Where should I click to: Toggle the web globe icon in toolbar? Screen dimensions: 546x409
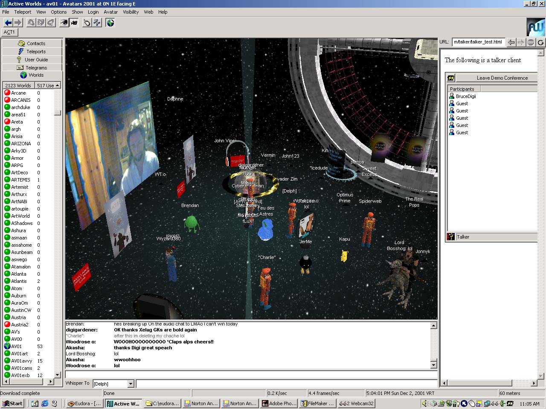coord(110,23)
